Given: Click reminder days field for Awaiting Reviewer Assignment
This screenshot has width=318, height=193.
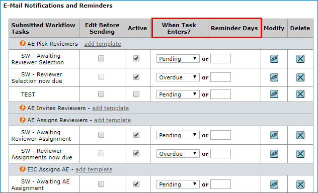Looking at the screenshot, I should [x=220, y=135].
